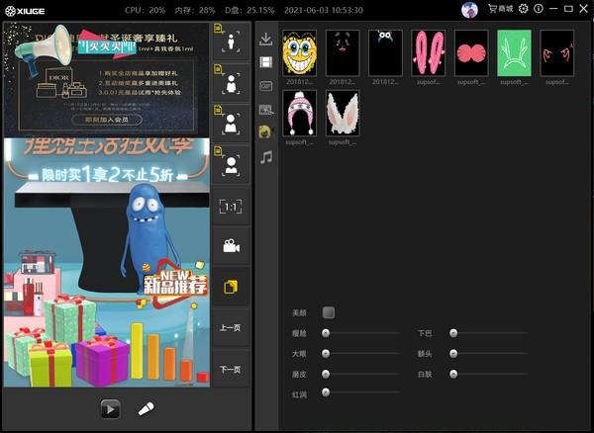Open the music note category

pos(265,156)
